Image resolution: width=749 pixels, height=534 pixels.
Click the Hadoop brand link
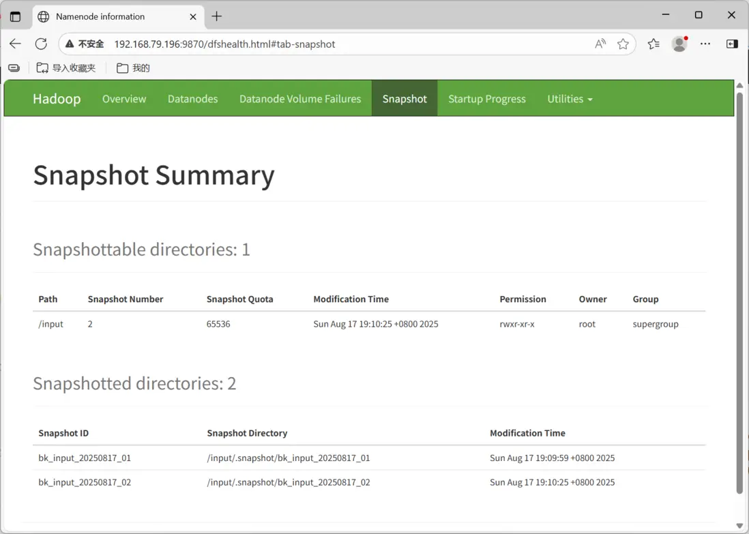pyautogui.click(x=57, y=99)
